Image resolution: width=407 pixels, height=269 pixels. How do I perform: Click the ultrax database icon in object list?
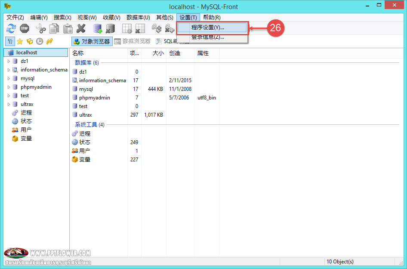click(x=75, y=115)
